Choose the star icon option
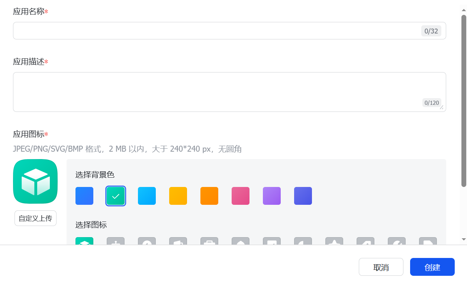This screenshot has height=281, width=467. click(x=334, y=241)
